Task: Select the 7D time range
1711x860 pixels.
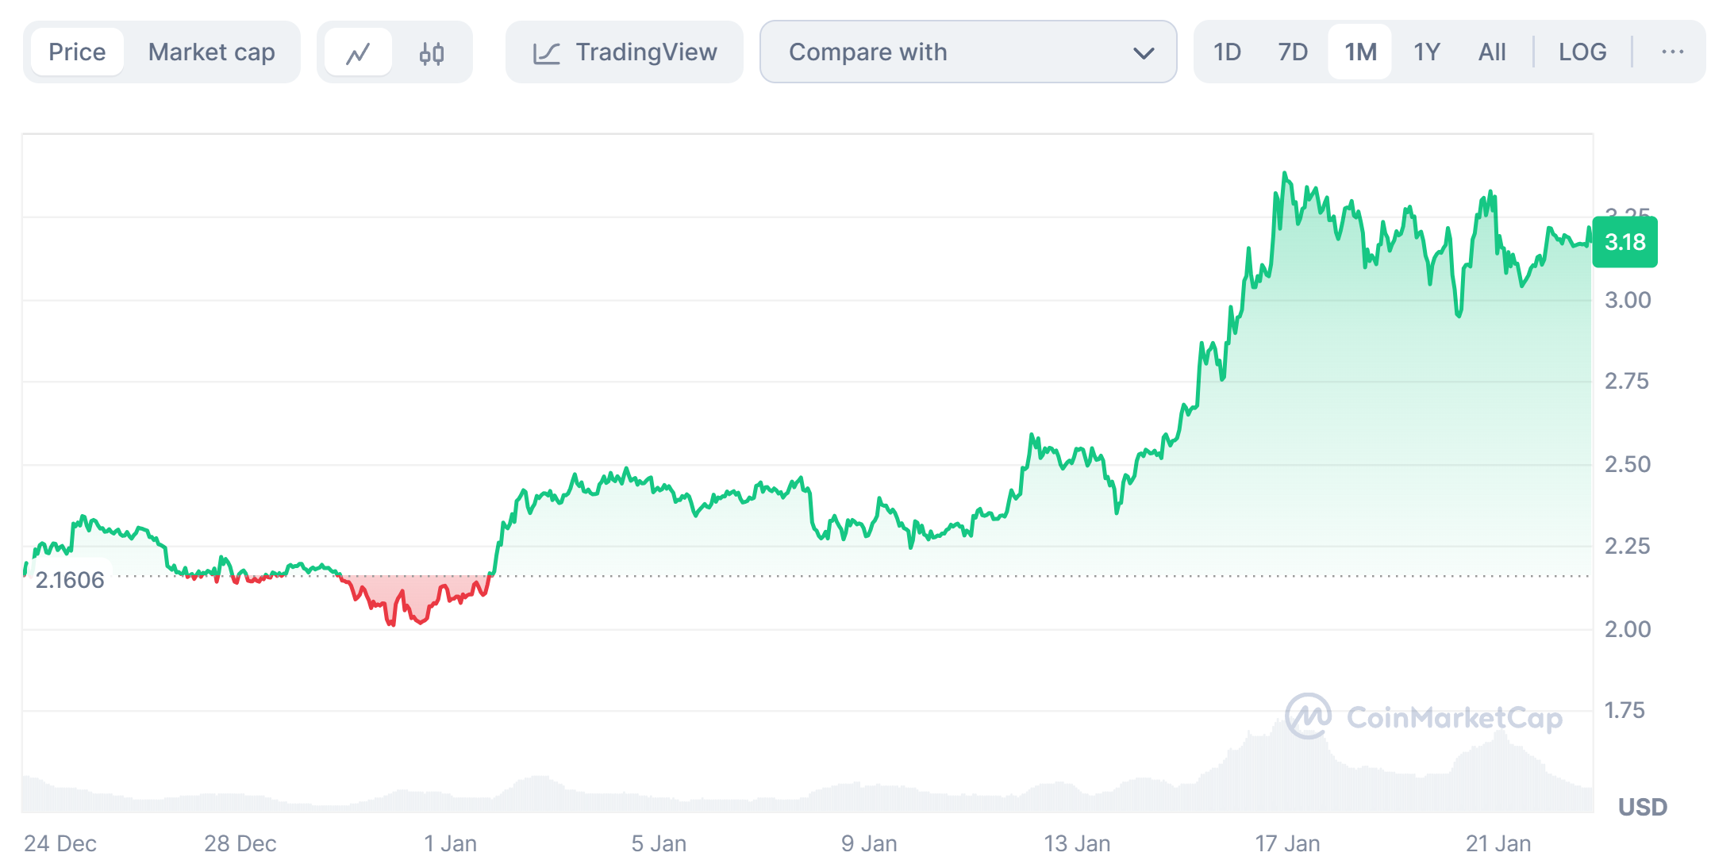Action: pyautogui.click(x=1293, y=52)
